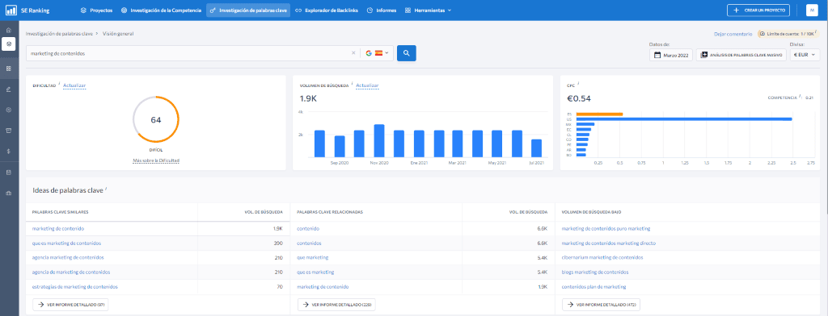
Task: Open 'contenidos plan de marketing'
Action: tap(594, 287)
